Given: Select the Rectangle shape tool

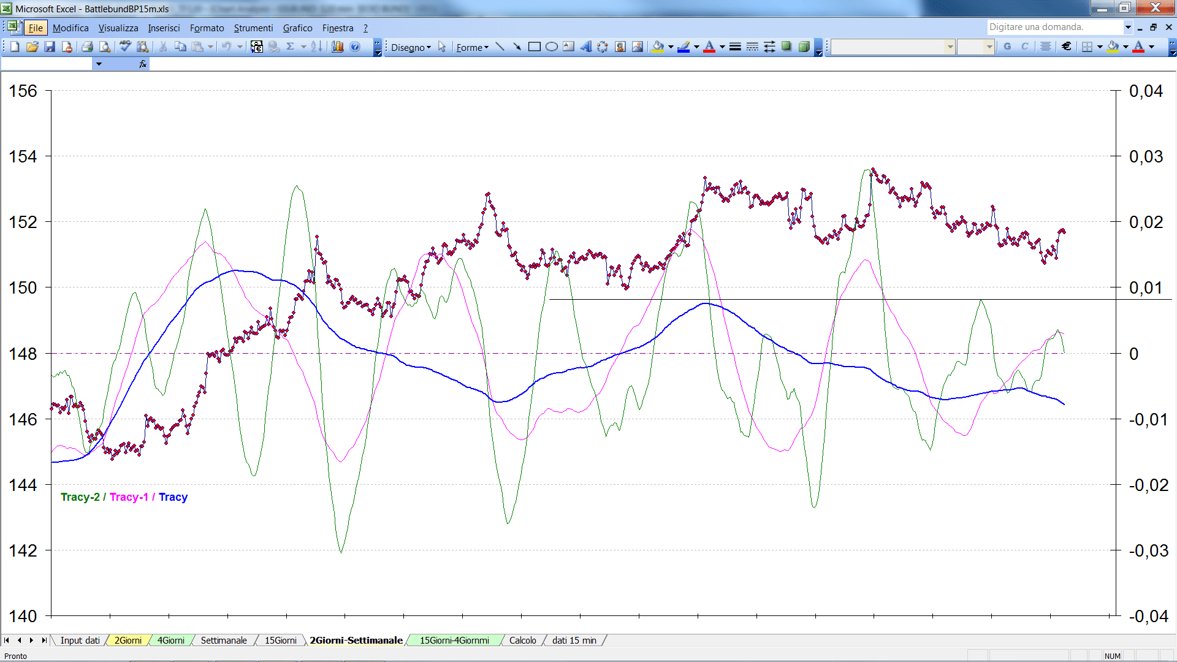Looking at the screenshot, I should point(534,47).
